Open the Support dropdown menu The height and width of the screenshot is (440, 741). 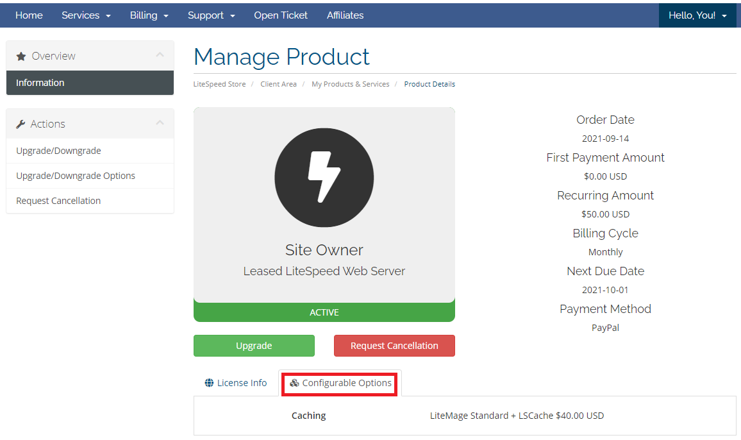coord(212,15)
